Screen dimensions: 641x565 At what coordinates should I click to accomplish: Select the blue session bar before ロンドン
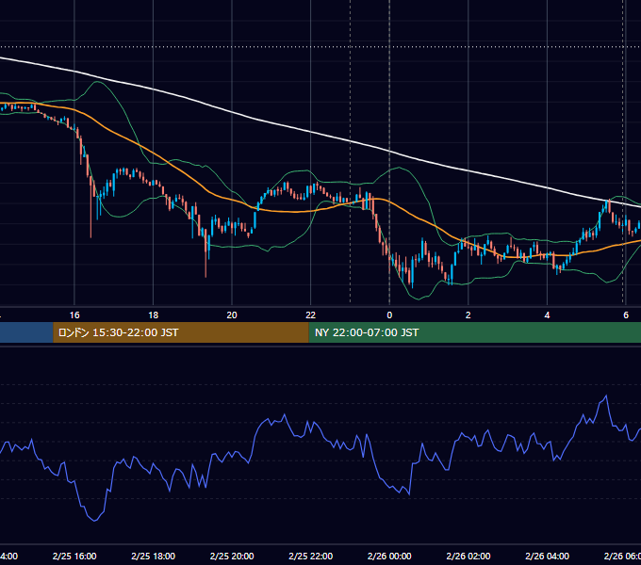(26, 332)
